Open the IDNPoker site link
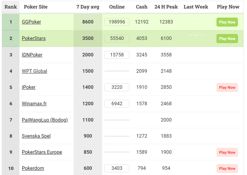 click(x=32, y=55)
